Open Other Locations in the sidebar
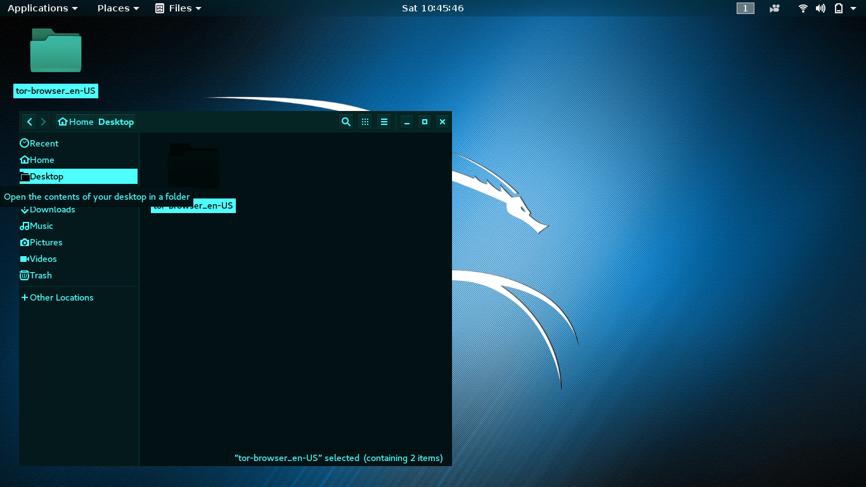The width and height of the screenshot is (866, 487). pos(79,297)
